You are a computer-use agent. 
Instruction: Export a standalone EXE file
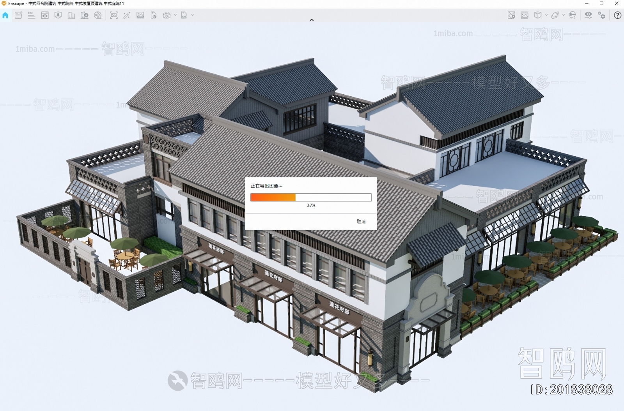pos(184,16)
